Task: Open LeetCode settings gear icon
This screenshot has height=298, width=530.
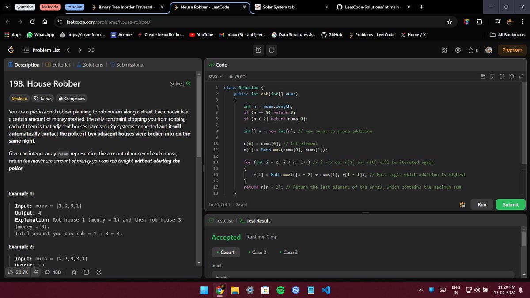Action: tap(458, 50)
